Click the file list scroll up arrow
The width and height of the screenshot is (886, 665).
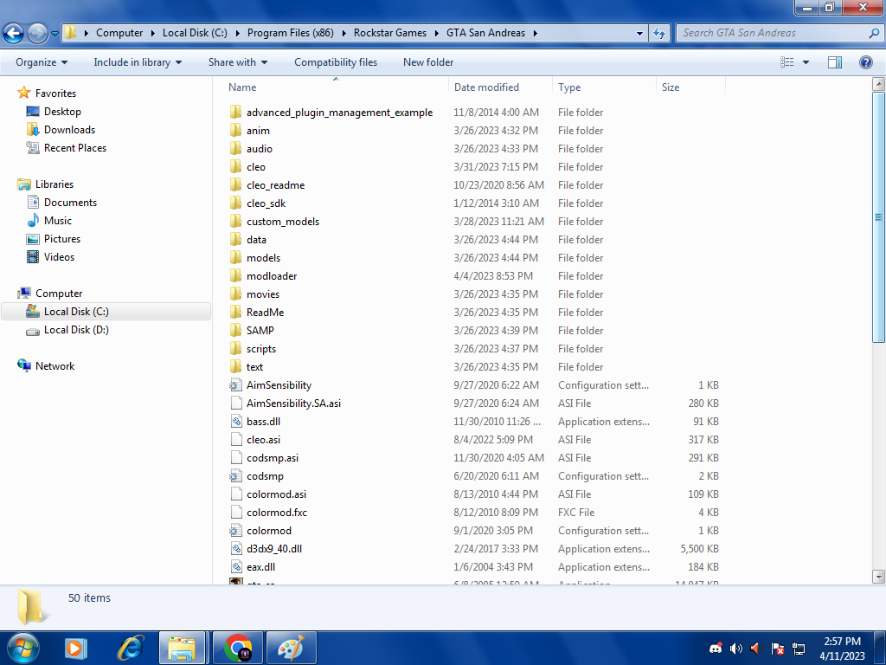878,85
